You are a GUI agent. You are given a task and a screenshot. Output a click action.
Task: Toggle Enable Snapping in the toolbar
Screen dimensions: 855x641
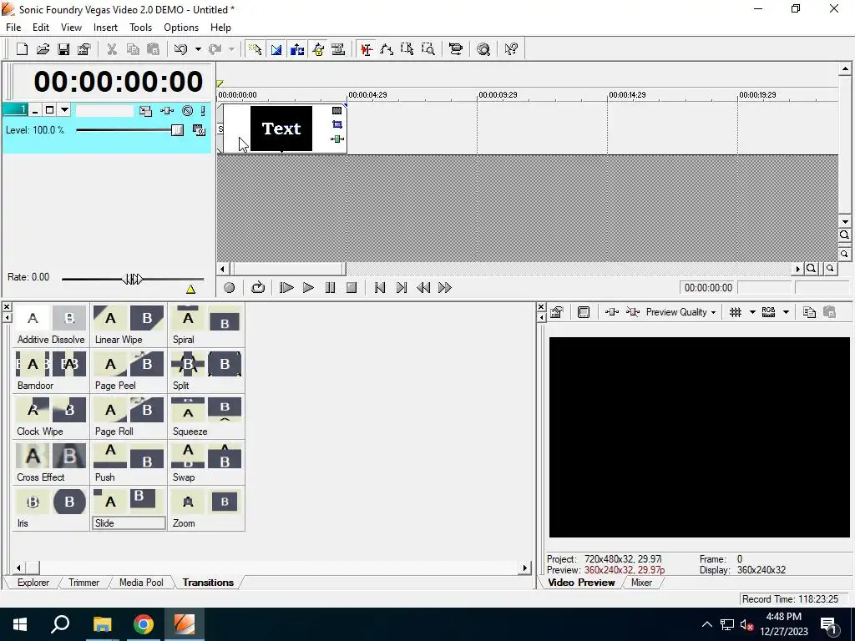point(255,49)
